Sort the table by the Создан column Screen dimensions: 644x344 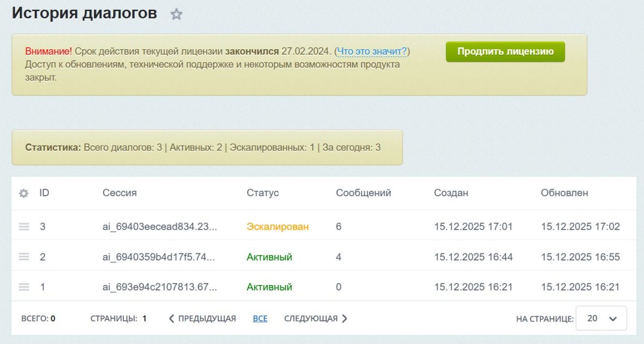[451, 193]
